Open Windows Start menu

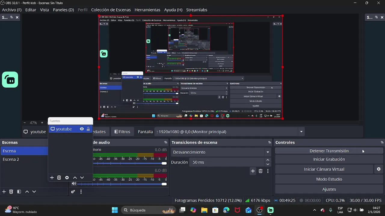click(115, 210)
